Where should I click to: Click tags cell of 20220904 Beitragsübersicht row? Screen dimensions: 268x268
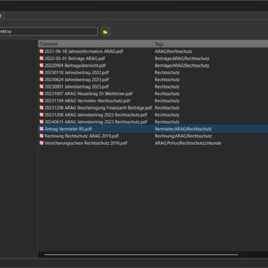pyautogui.click(x=182, y=65)
